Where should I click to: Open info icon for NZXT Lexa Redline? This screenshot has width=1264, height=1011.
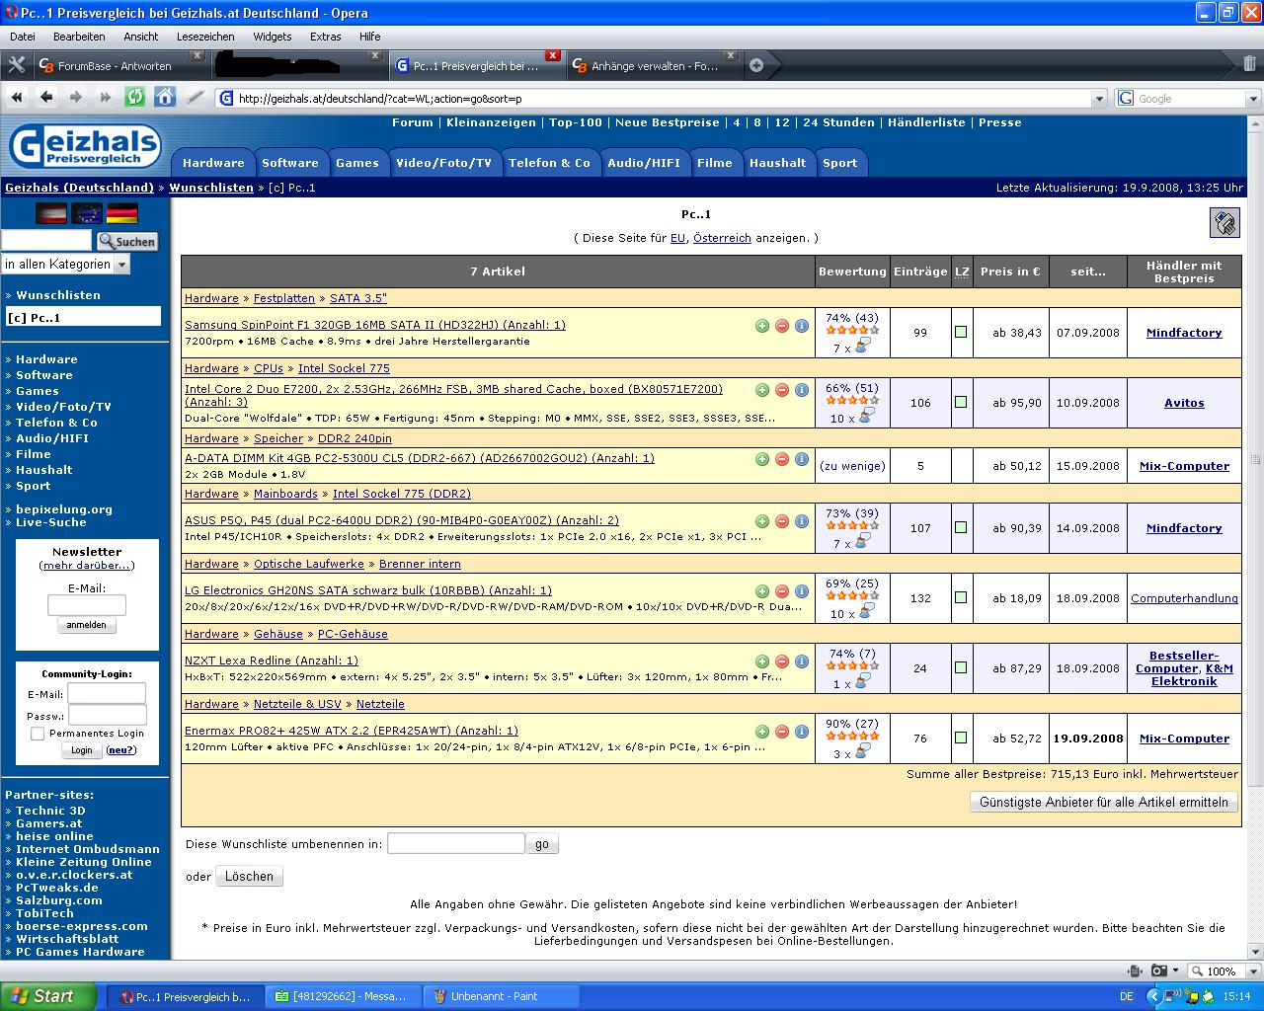(802, 661)
